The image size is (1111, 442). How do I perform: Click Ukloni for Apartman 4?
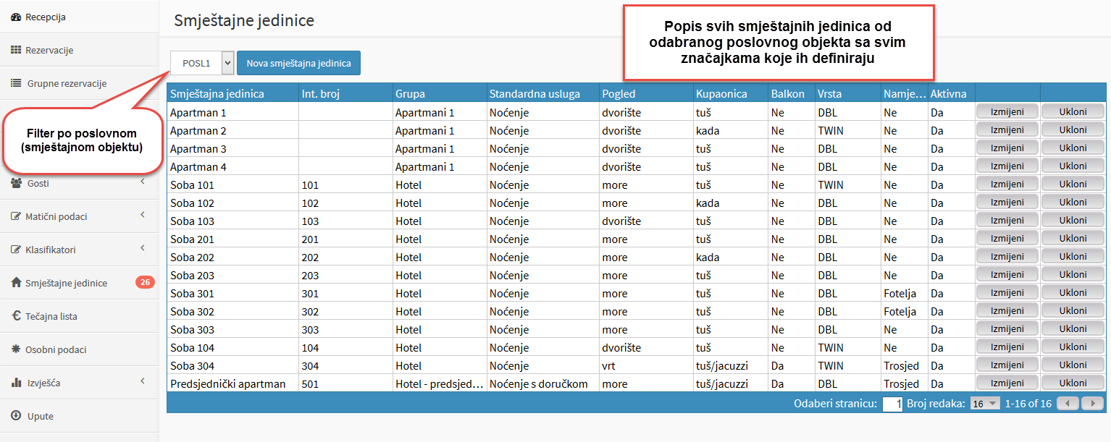point(1073,166)
